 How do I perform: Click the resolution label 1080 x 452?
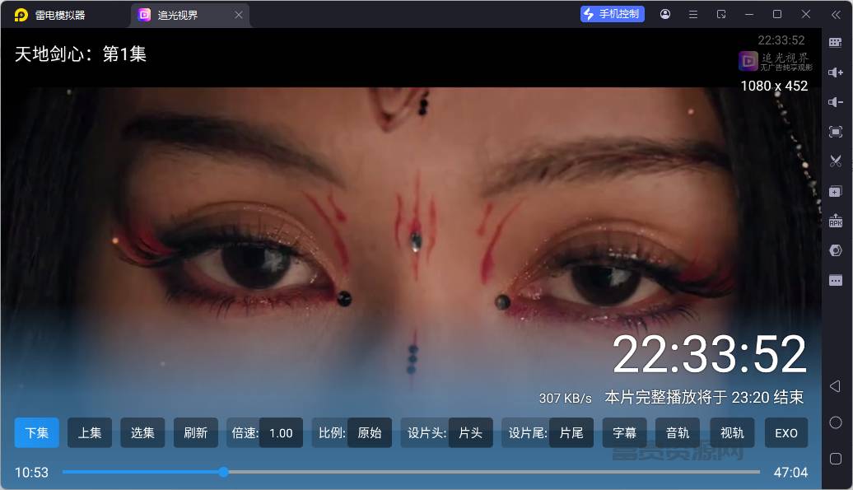tap(774, 86)
